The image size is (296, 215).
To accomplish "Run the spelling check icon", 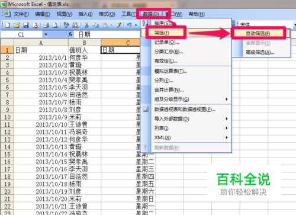I will click(x=66, y=25).
